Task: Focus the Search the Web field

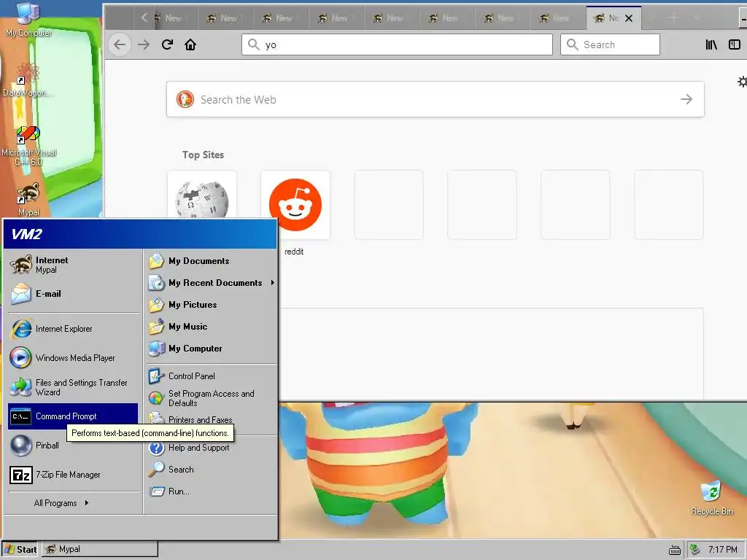Action: tap(435, 99)
